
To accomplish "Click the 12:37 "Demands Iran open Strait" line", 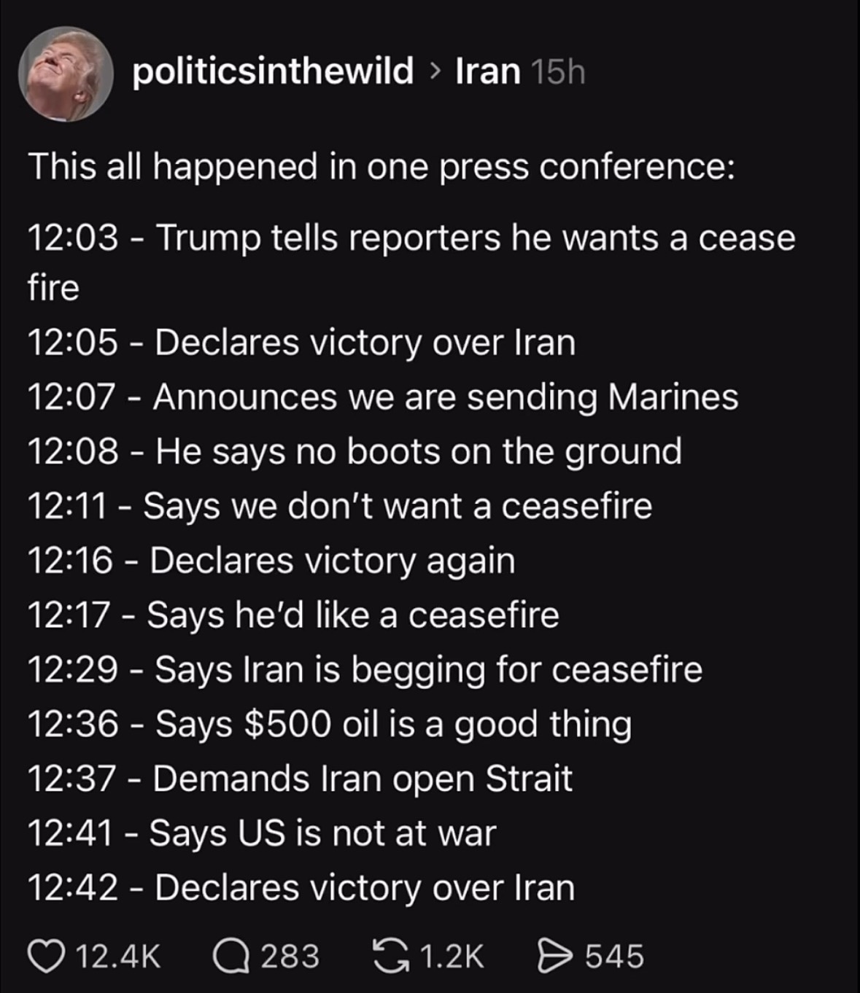I will click(300, 779).
